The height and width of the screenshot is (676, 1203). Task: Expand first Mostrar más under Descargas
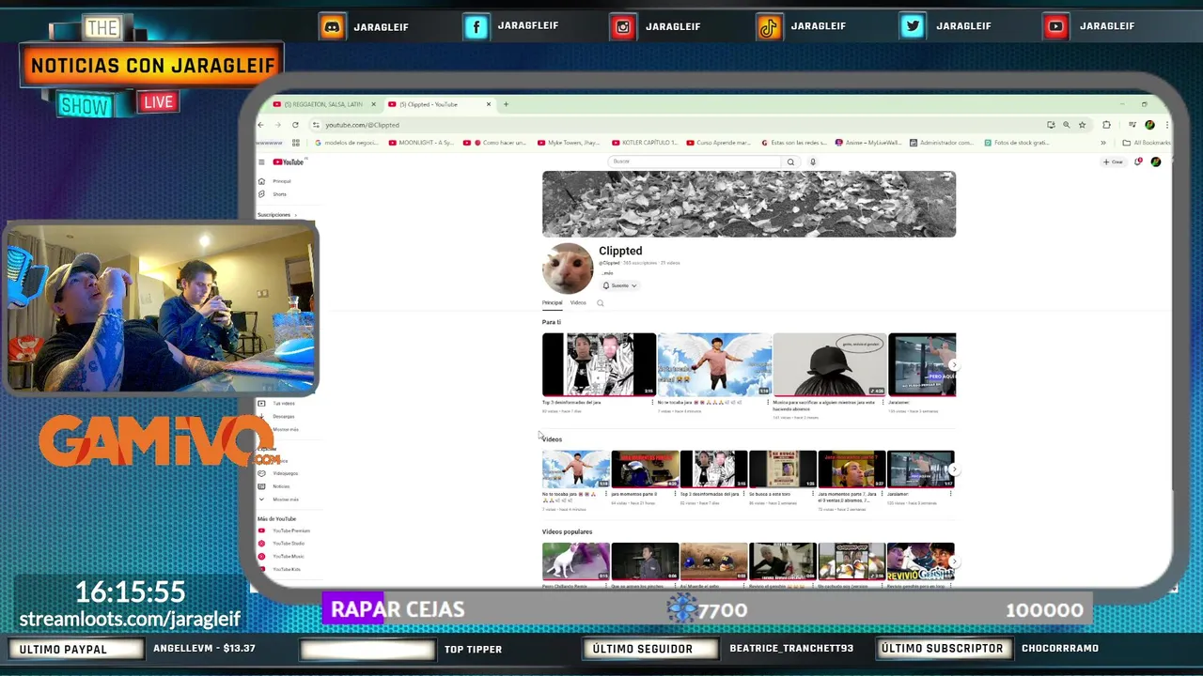click(x=284, y=429)
